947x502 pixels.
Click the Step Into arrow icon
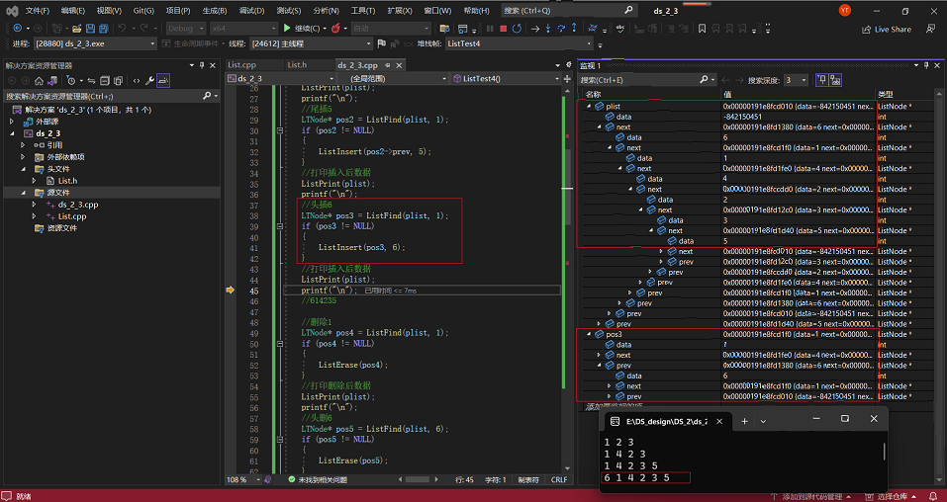548,29
